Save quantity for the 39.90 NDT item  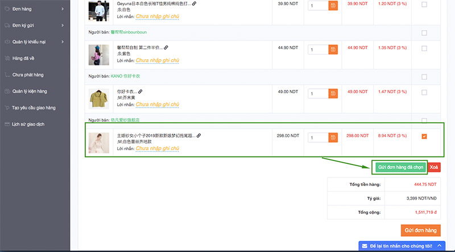click(333, 6)
